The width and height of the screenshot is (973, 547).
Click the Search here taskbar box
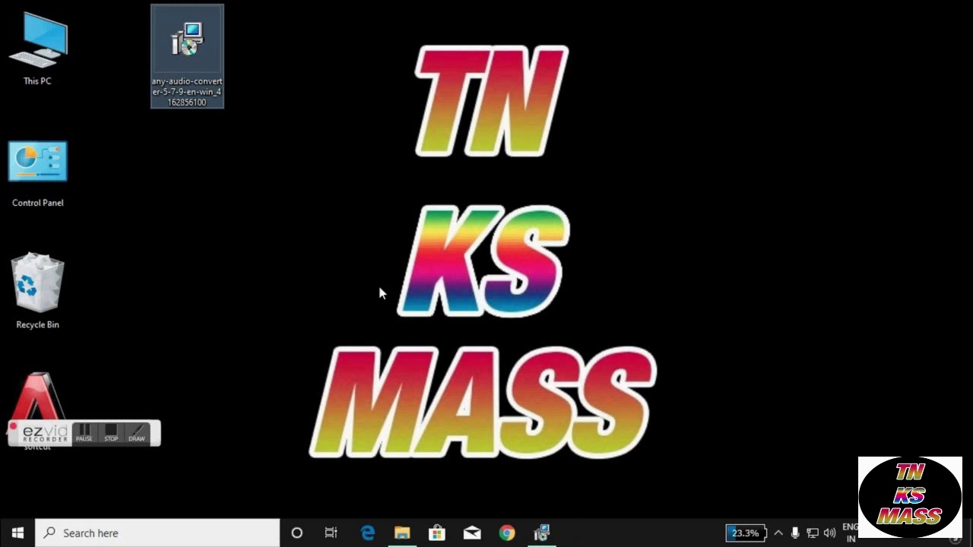157,533
